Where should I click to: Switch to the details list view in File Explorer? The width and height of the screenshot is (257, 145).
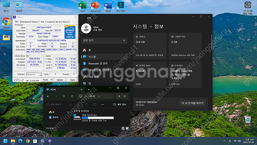click(x=123, y=128)
